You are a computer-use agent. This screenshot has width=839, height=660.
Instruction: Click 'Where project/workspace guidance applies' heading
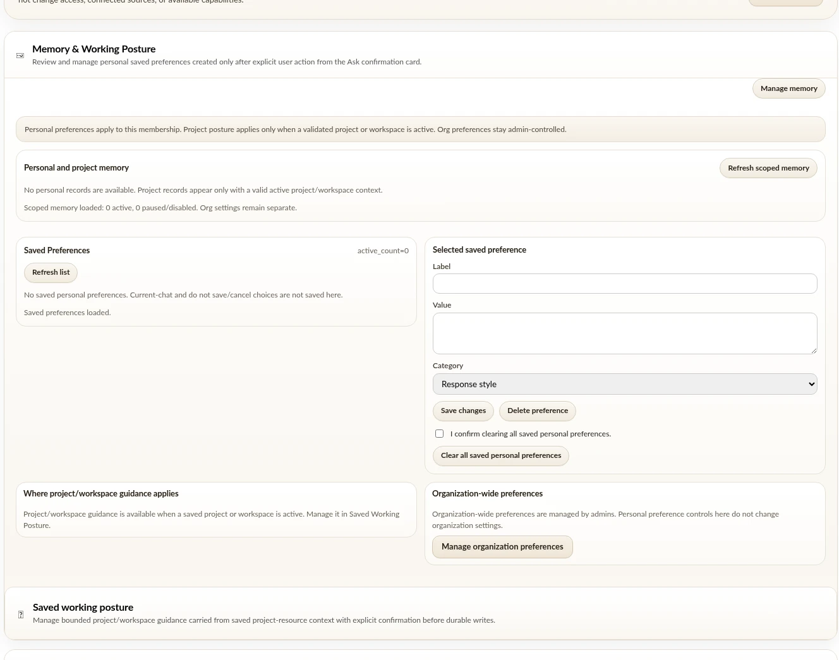[101, 494]
